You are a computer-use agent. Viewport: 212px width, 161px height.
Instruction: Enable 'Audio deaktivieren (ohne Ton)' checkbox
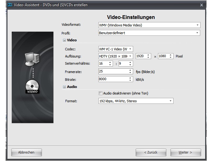tap(100, 93)
